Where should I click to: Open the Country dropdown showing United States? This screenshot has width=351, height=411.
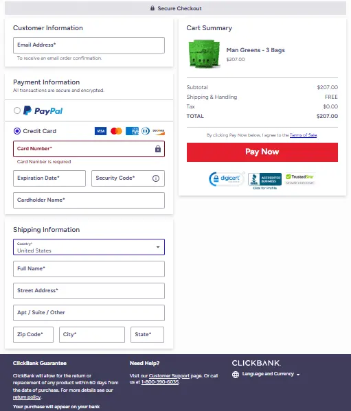pyautogui.click(x=89, y=247)
